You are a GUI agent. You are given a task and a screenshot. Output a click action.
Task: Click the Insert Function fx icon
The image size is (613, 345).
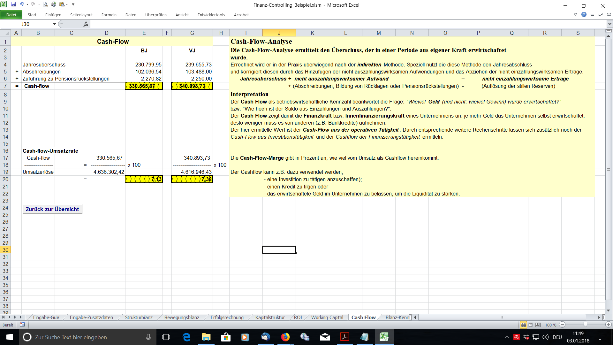point(86,24)
